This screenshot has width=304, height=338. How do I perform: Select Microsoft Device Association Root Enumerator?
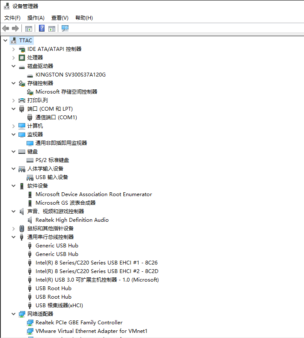[94, 194]
